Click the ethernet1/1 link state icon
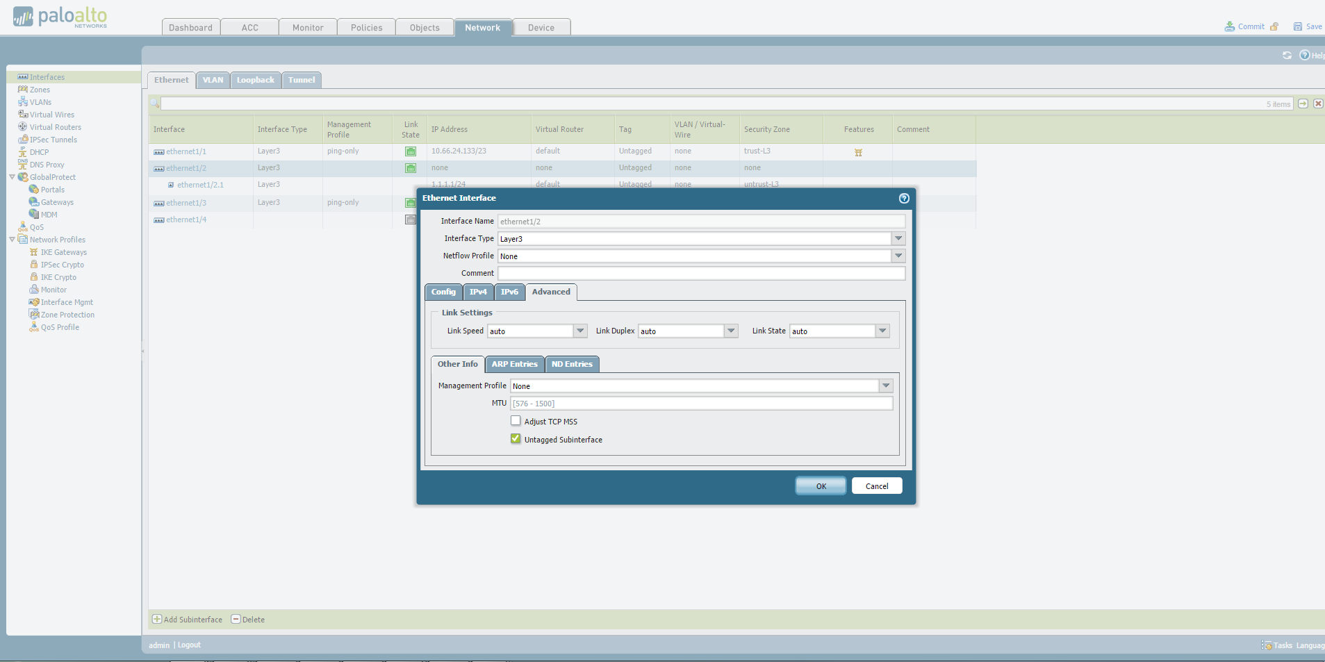1325x662 pixels. tap(411, 151)
